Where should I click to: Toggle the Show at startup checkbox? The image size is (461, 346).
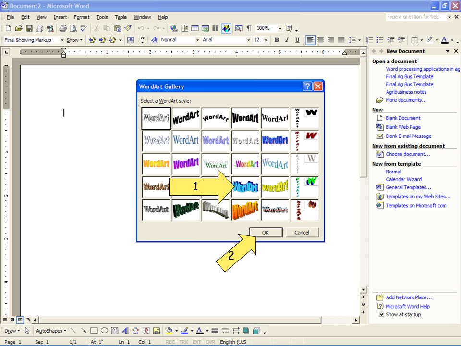pyautogui.click(x=381, y=314)
